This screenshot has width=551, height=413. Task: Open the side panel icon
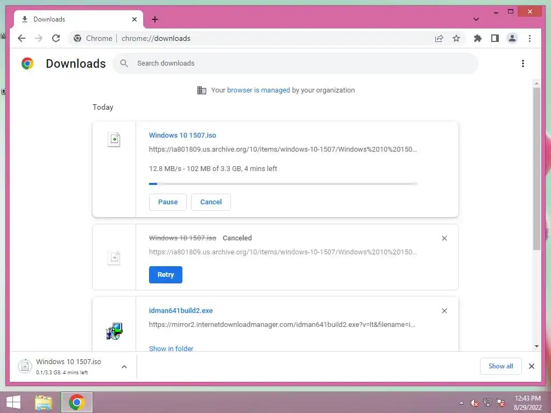point(495,38)
